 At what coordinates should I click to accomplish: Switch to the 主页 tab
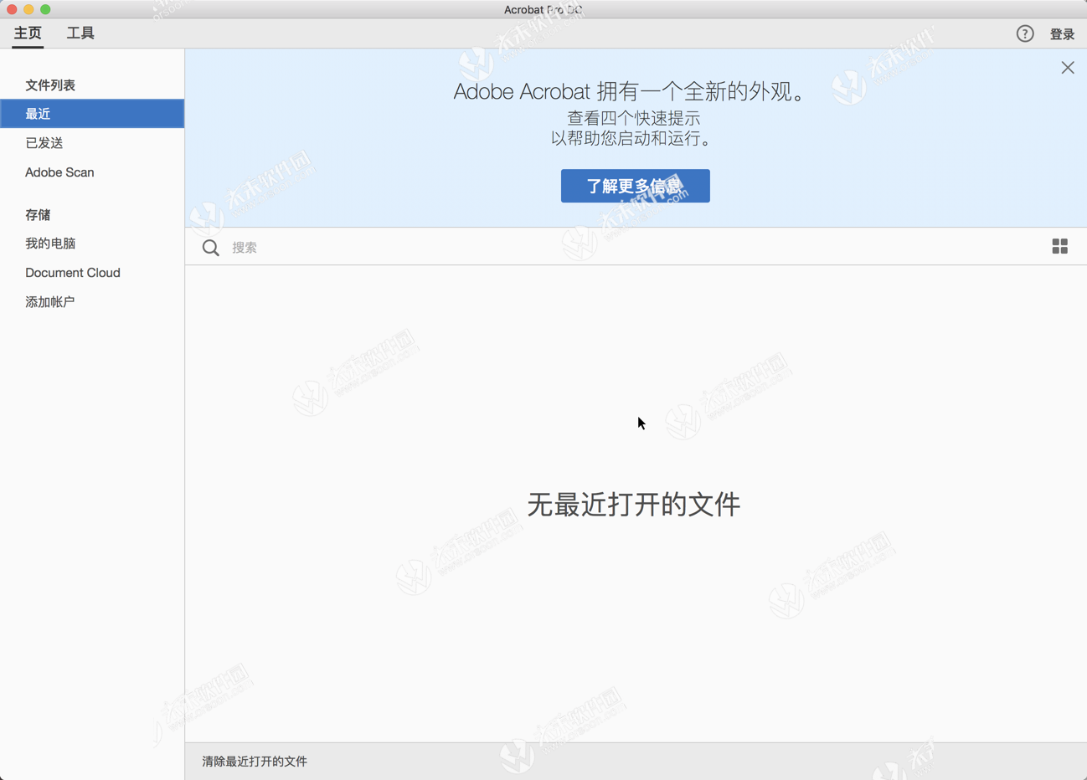pos(28,33)
